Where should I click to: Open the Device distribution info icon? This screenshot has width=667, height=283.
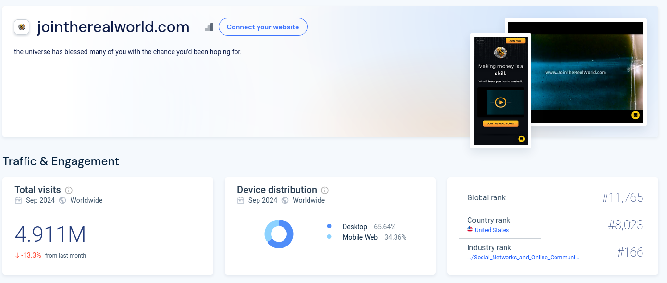pos(325,190)
